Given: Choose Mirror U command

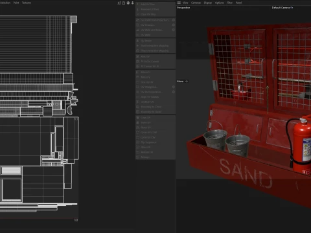Looking at the screenshot, I should [155, 72].
